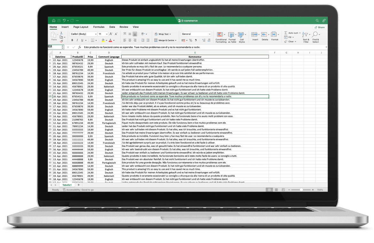Toggle Wrap Text for selected cell
Screen dimensions: 374x243
pos(163,34)
